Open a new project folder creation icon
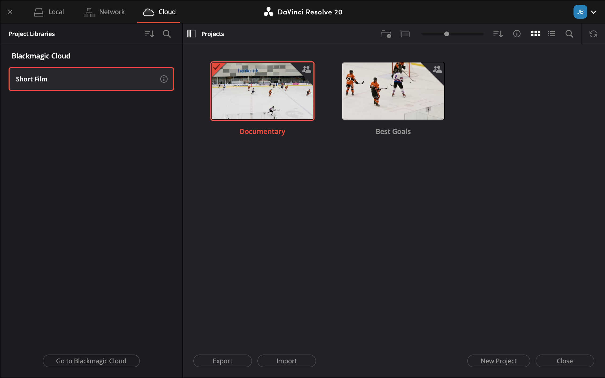This screenshot has width=605, height=378. [386, 34]
